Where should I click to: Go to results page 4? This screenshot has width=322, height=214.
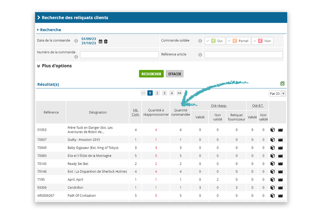pyautogui.click(x=172, y=93)
